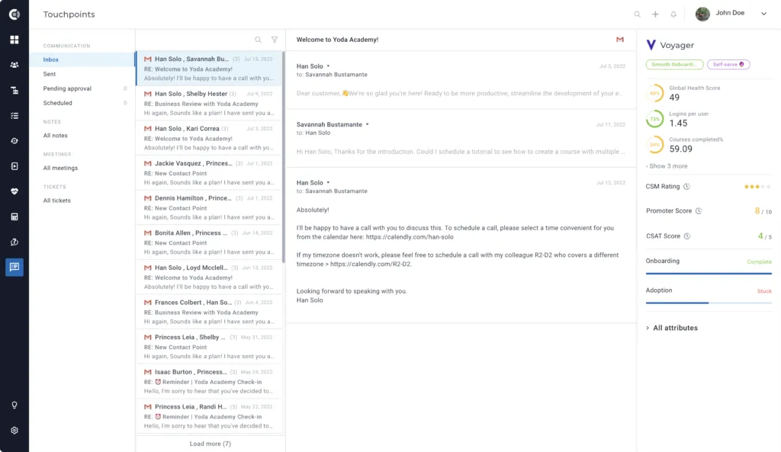Click the clock icon beside Promoter Score
The height and width of the screenshot is (452, 781).
point(699,211)
